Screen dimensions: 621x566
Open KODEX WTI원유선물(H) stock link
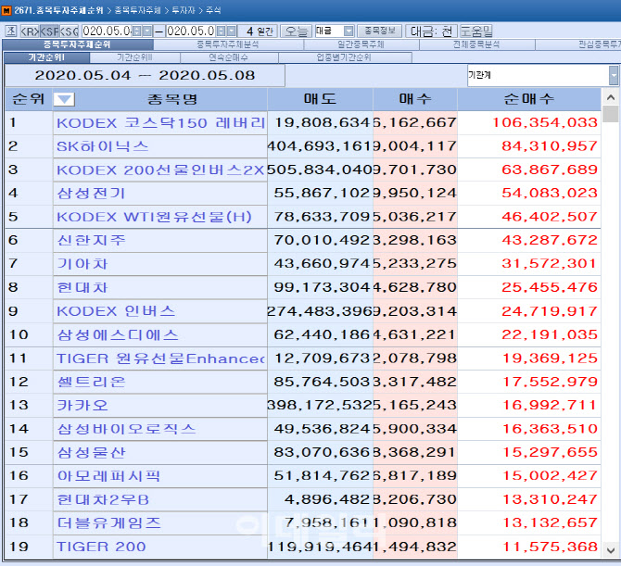click(x=154, y=217)
